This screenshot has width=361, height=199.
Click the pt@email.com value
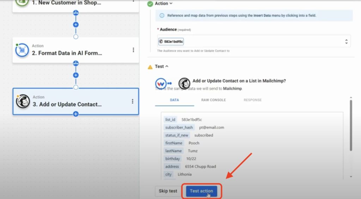click(x=212, y=127)
